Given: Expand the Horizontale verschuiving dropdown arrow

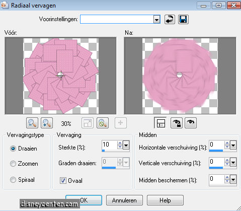Looking at the screenshot, I should [x=233, y=145].
